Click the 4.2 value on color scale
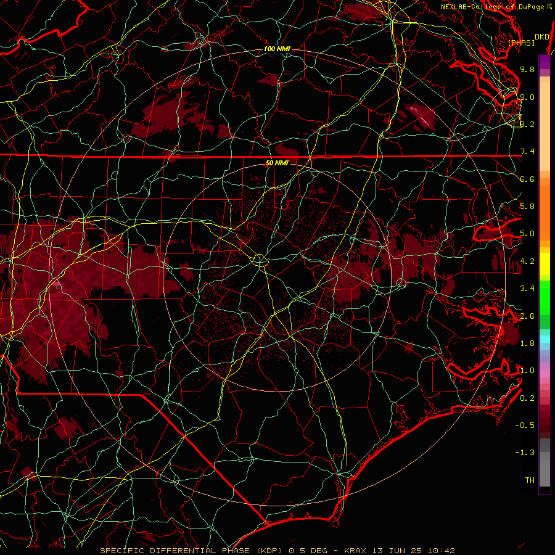 [x=527, y=261]
